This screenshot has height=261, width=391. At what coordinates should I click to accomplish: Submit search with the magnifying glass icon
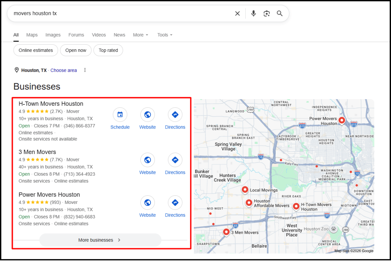tap(280, 13)
